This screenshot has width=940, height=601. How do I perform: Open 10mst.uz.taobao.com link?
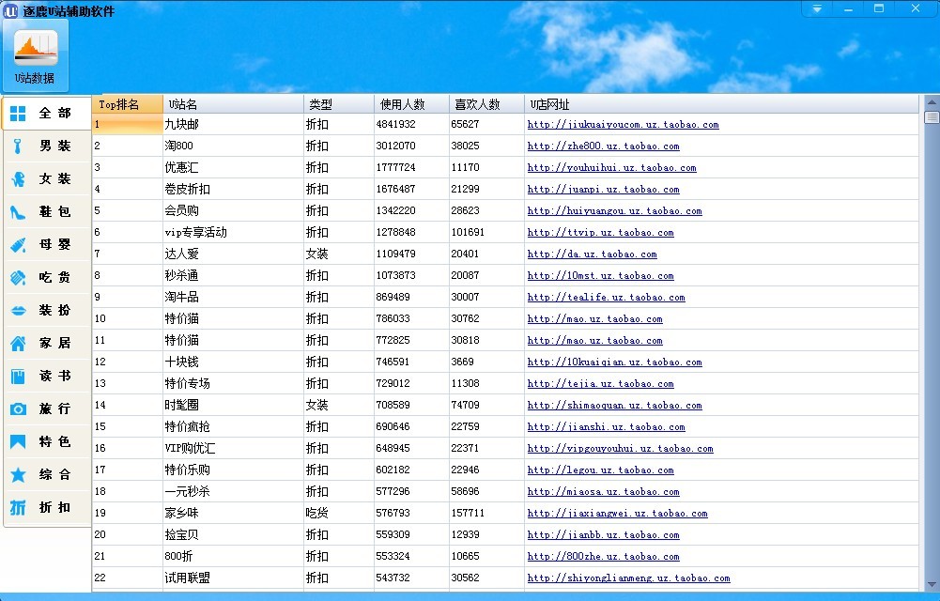[x=601, y=276]
